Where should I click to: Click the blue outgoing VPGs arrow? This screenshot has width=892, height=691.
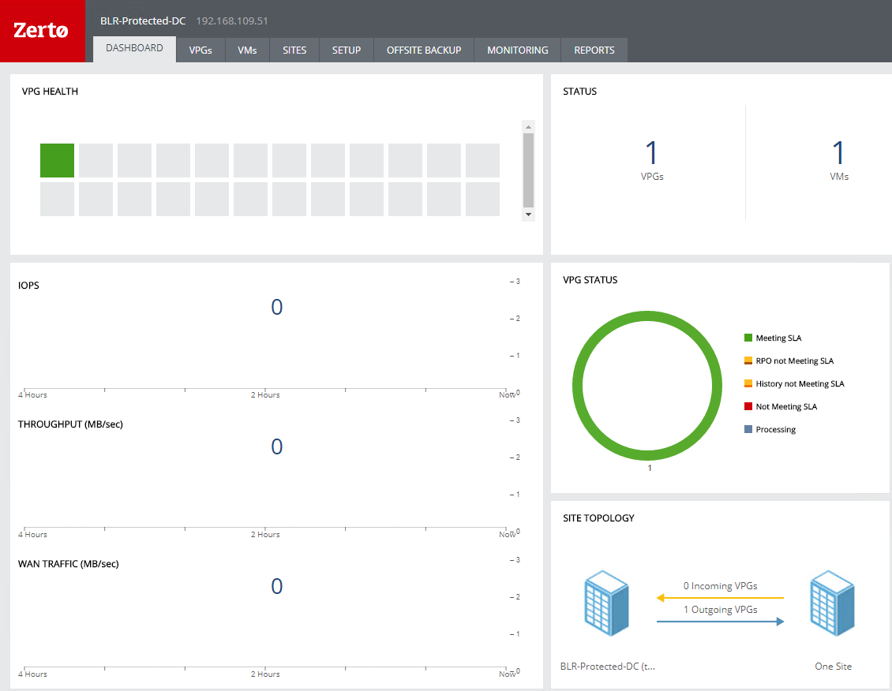[720, 622]
